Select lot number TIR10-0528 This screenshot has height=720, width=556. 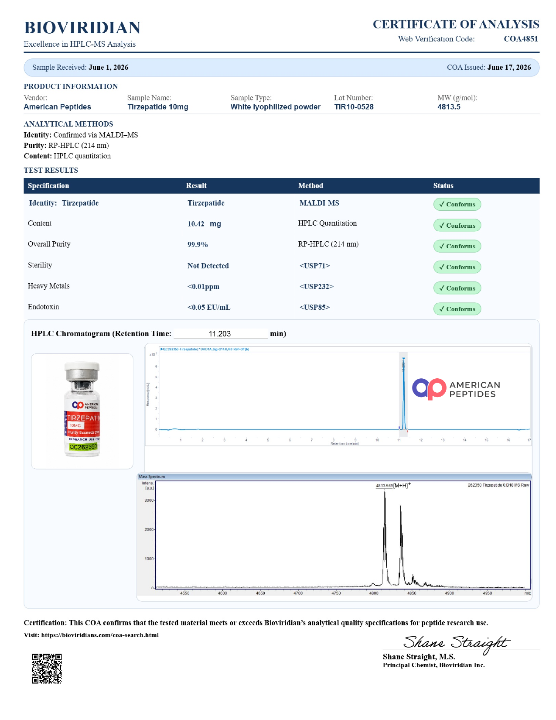[x=354, y=107]
